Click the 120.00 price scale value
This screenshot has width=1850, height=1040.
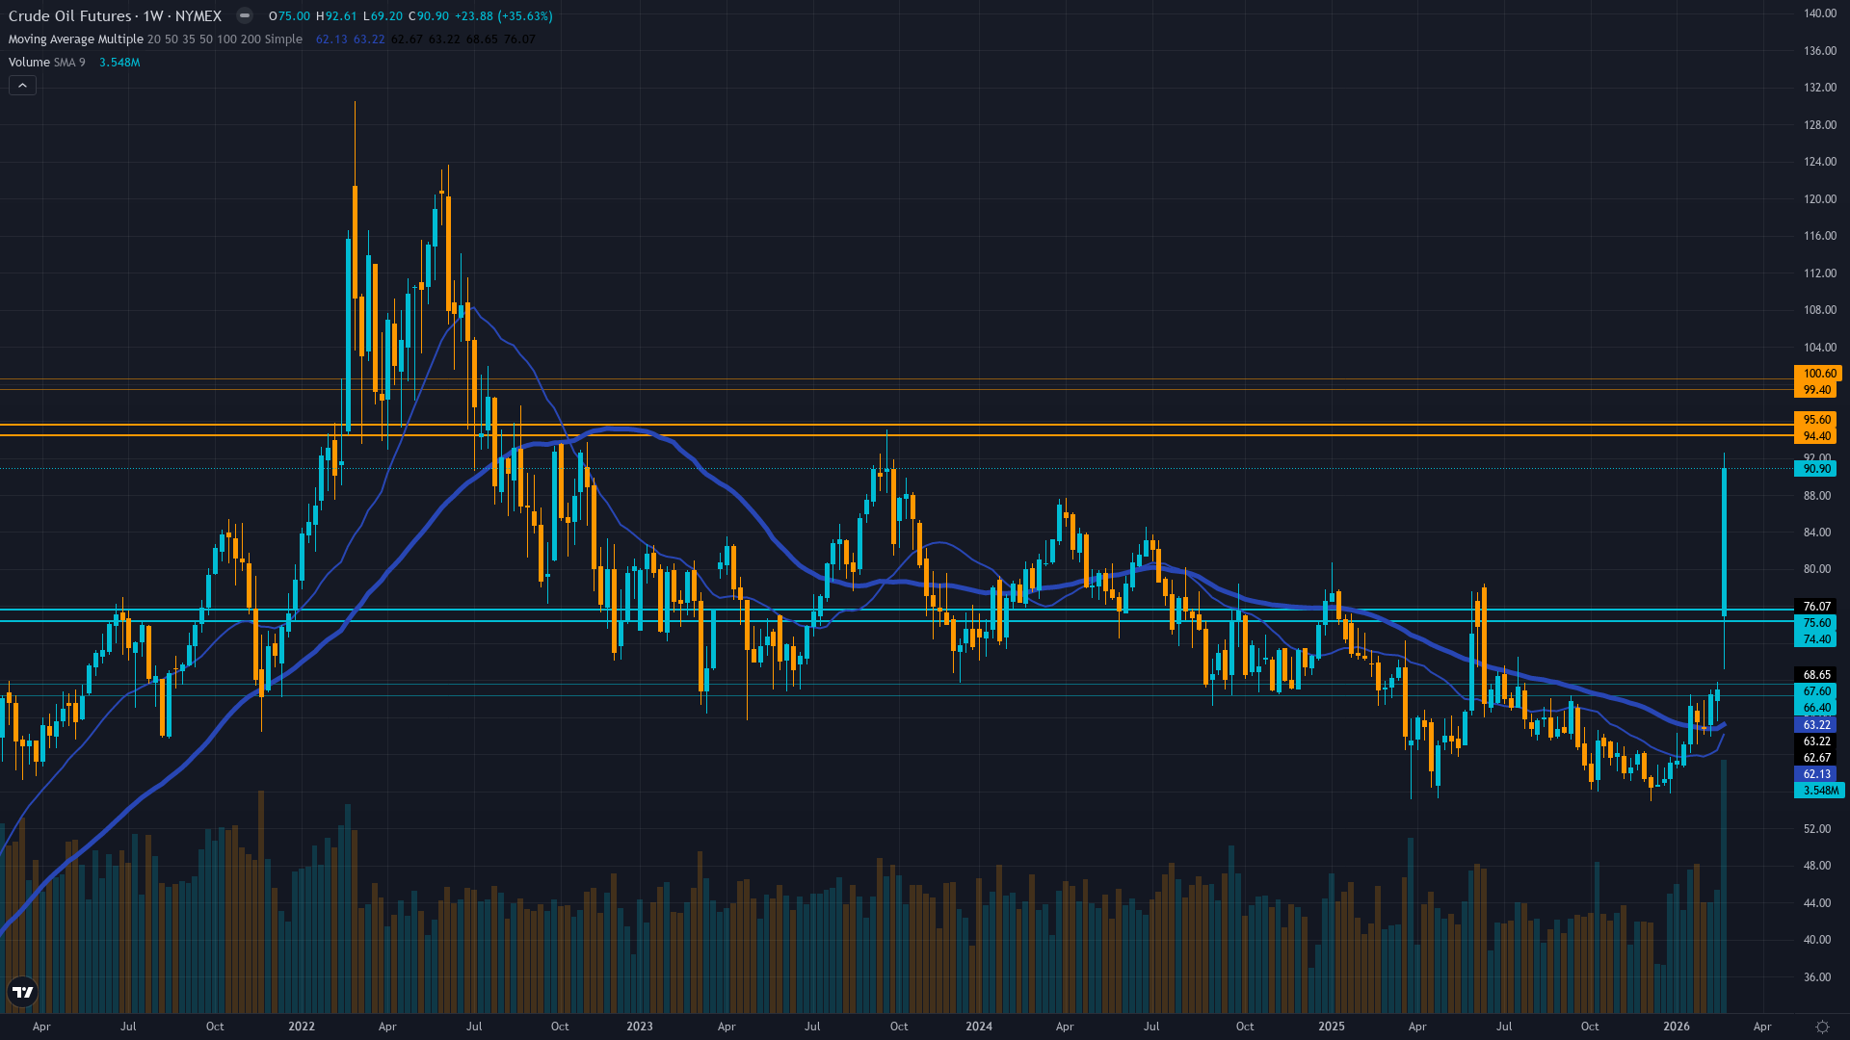click(1819, 199)
